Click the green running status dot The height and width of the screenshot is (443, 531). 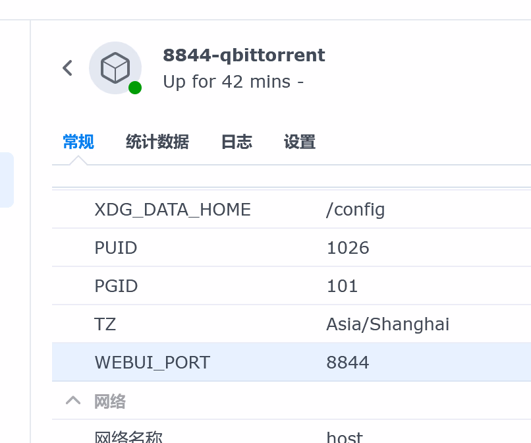pos(135,88)
